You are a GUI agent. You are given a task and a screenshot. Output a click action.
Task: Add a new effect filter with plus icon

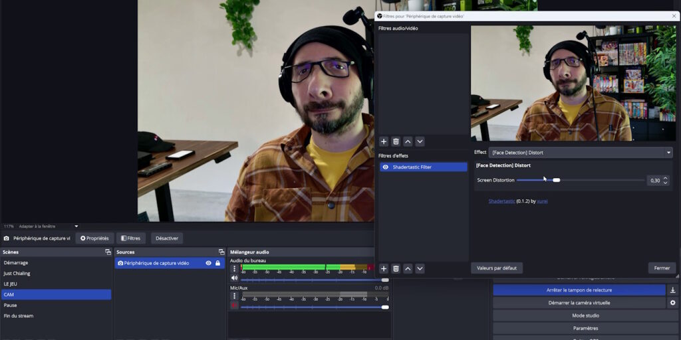(x=384, y=268)
